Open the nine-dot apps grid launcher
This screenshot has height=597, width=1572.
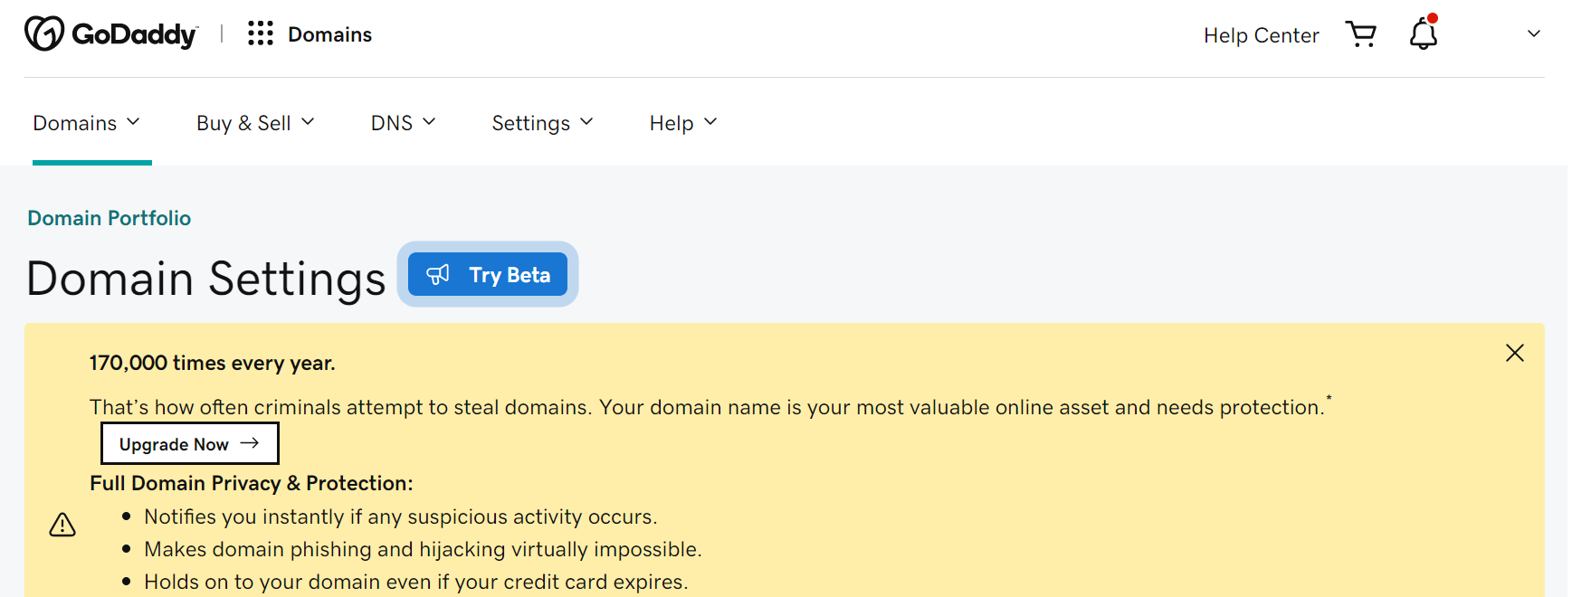point(261,34)
